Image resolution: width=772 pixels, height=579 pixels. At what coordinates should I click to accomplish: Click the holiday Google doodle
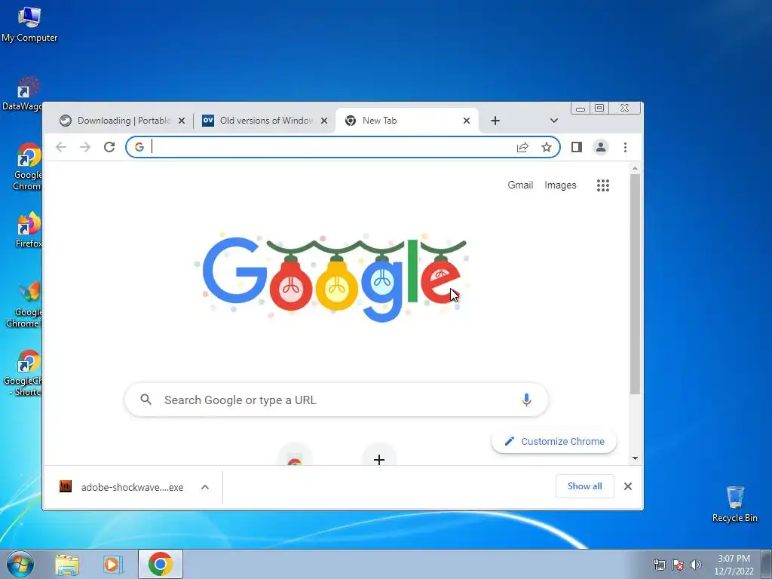[x=332, y=277]
